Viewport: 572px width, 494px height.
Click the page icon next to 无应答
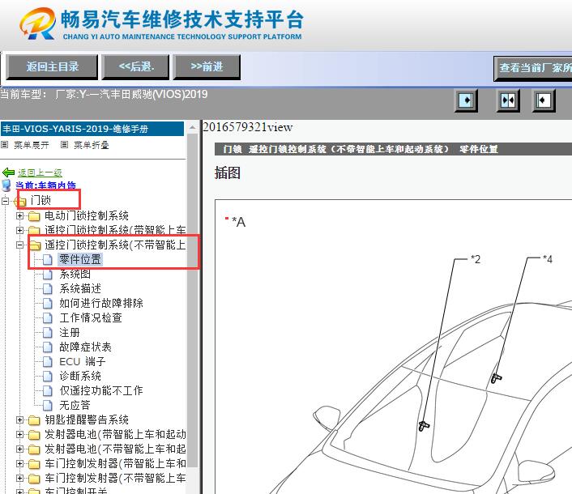tap(48, 406)
